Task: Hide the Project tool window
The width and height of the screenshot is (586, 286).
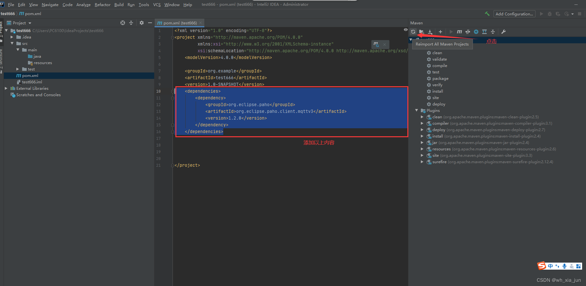Action: pos(150,23)
